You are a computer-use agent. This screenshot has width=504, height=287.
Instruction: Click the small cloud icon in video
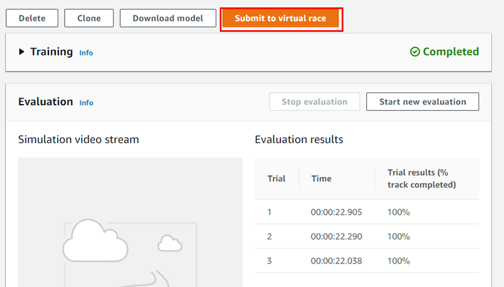pyautogui.click(x=169, y=241)
